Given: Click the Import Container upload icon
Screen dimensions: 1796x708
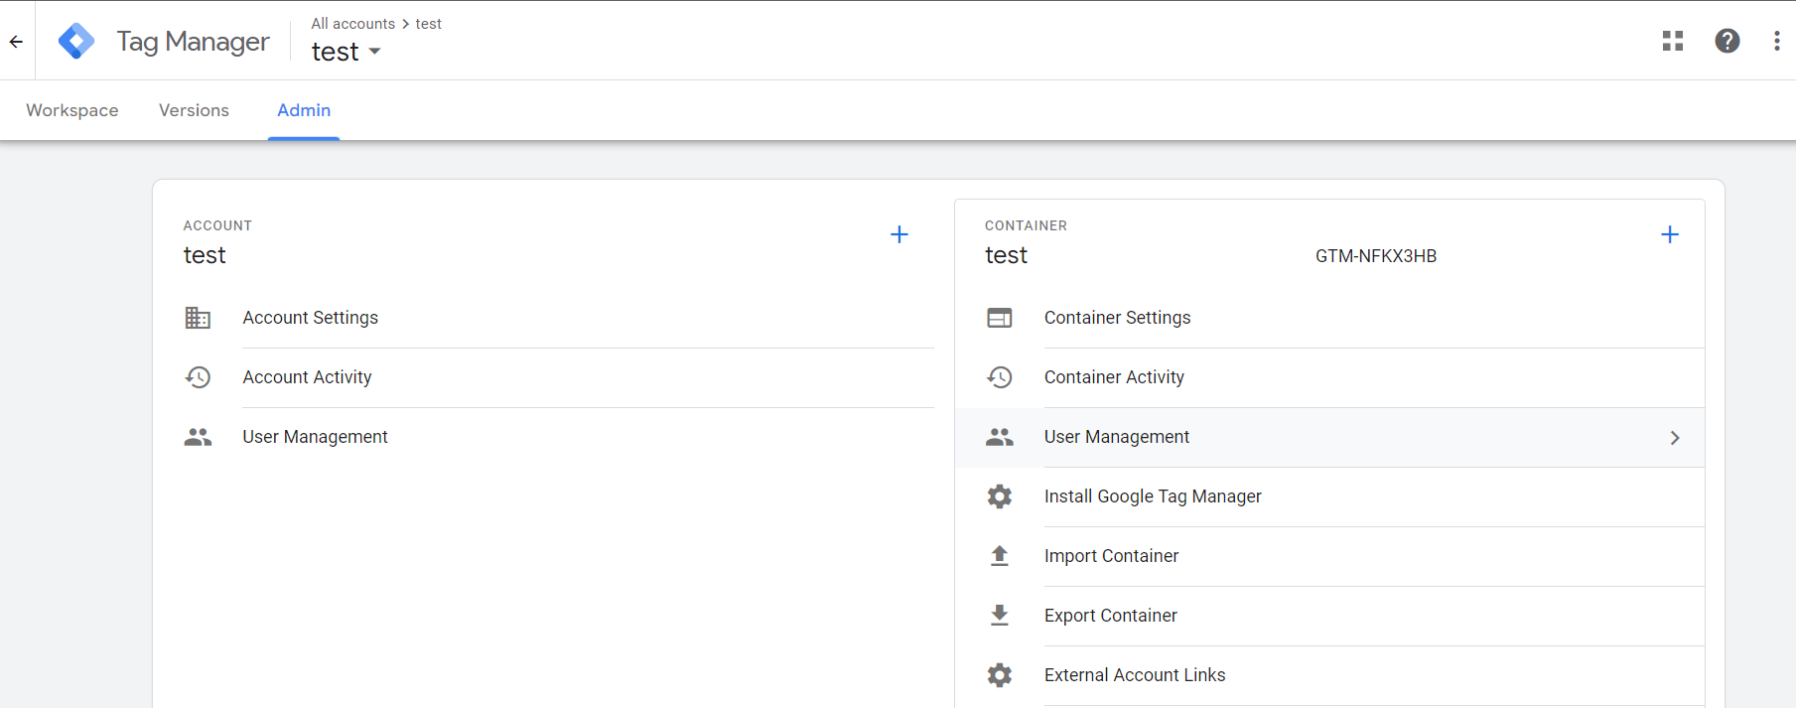Looking at the screenshot, I should pos(1000,556).
